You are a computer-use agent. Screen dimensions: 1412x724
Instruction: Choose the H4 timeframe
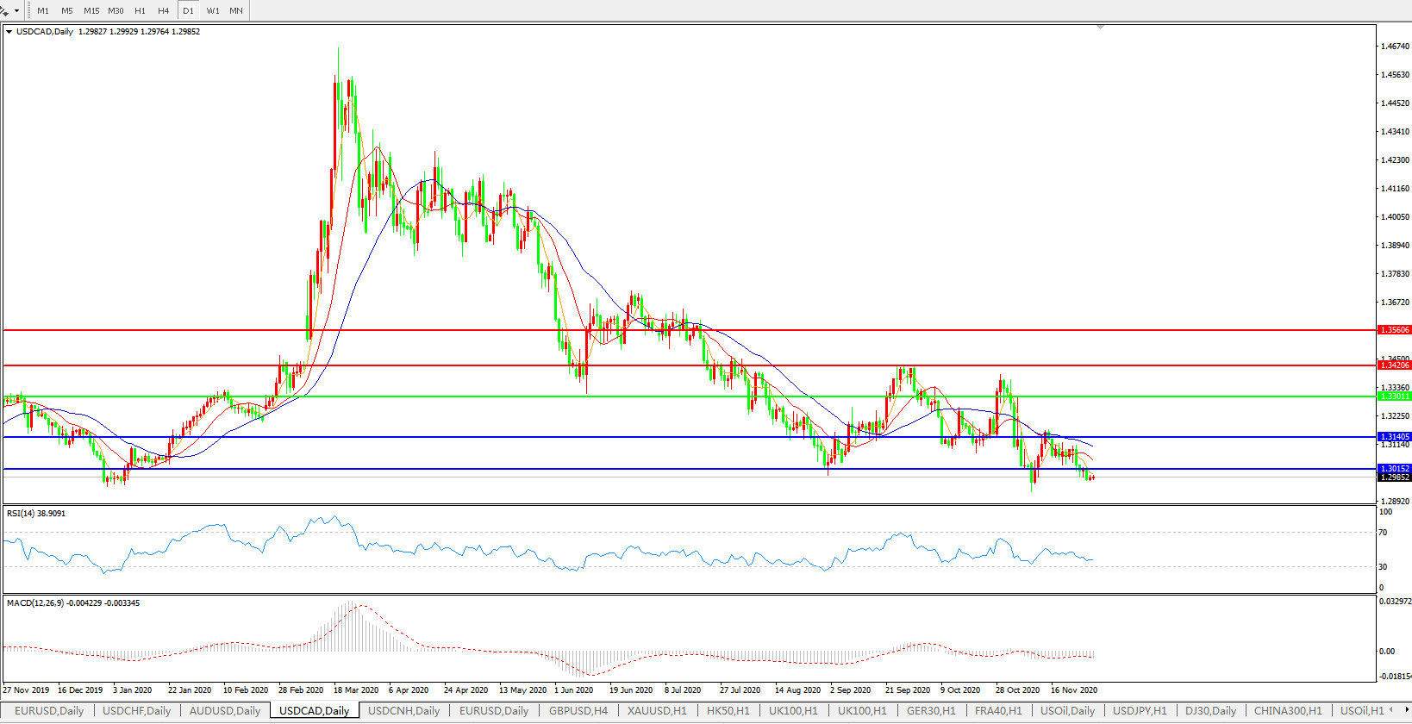pos(164,10)
